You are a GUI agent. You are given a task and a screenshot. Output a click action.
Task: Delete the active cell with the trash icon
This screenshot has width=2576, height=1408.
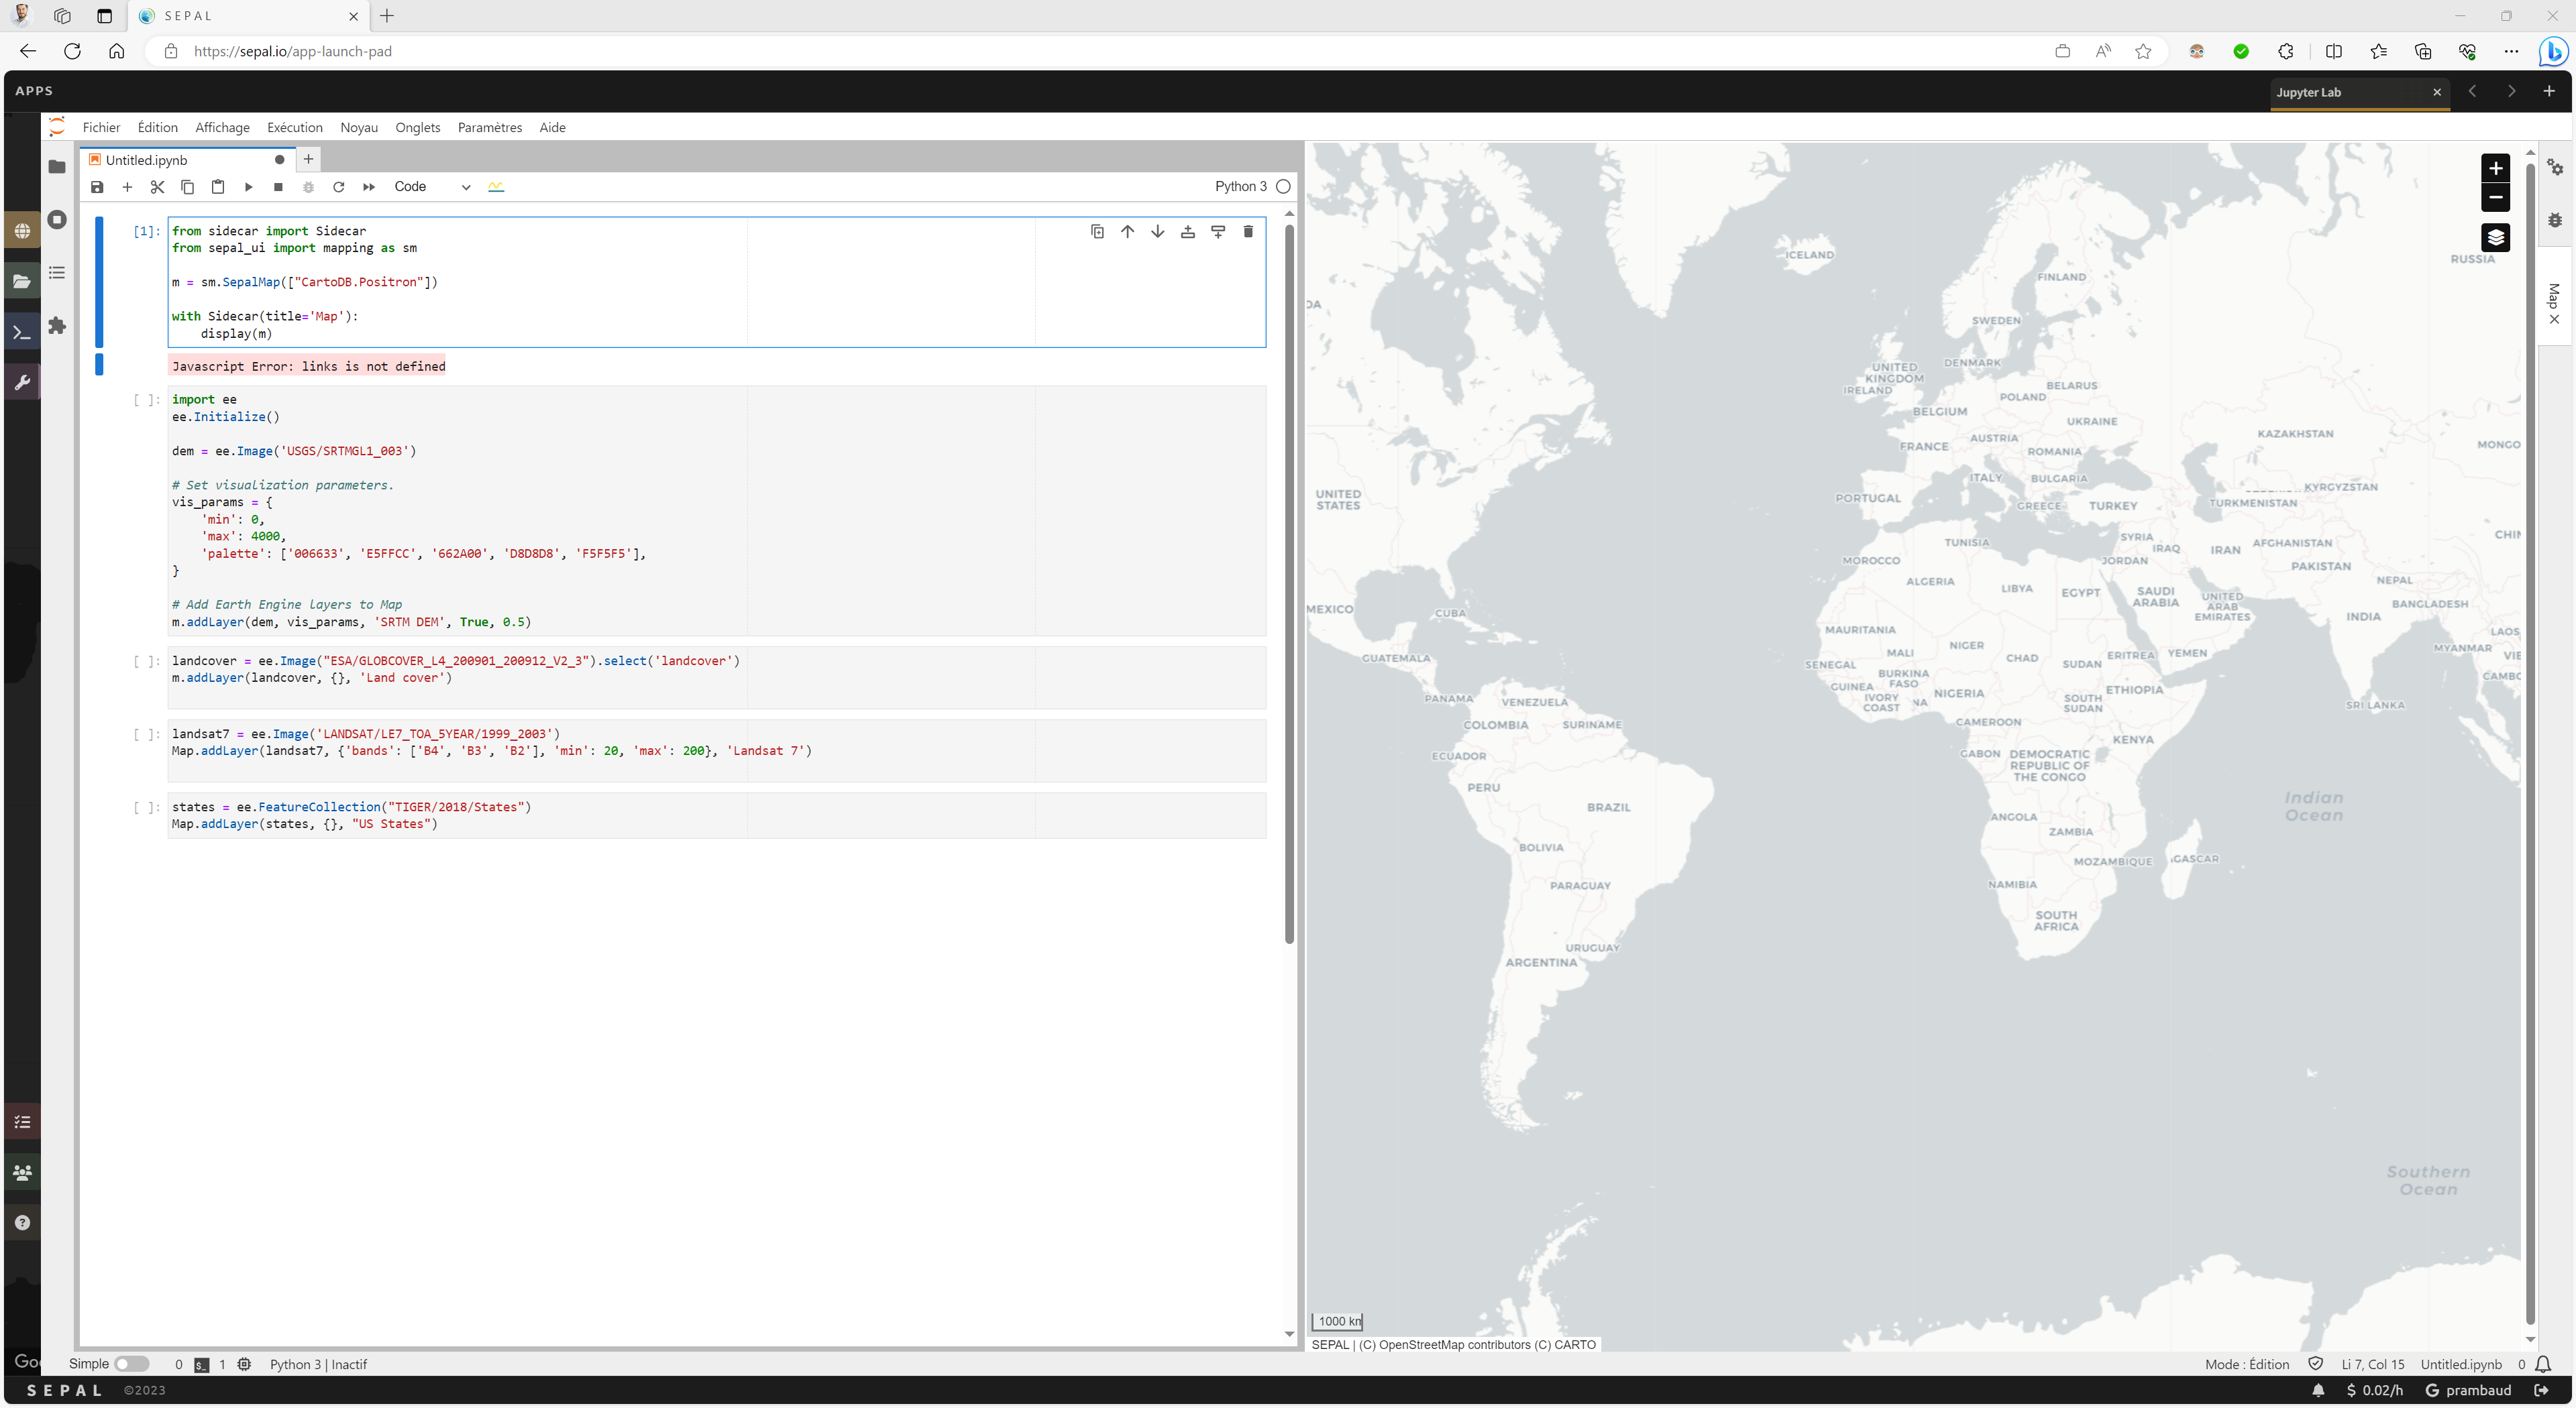pos(1247,232)
